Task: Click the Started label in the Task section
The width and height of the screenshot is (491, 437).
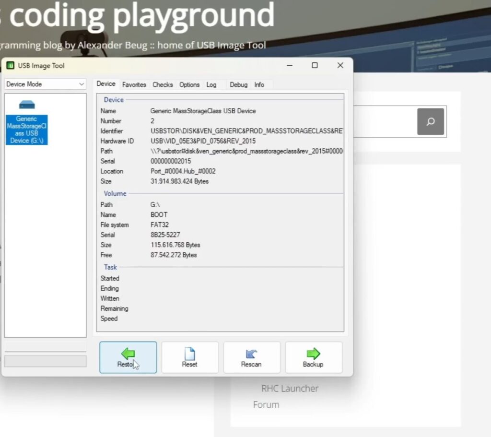Action: [x=110, y=278]
